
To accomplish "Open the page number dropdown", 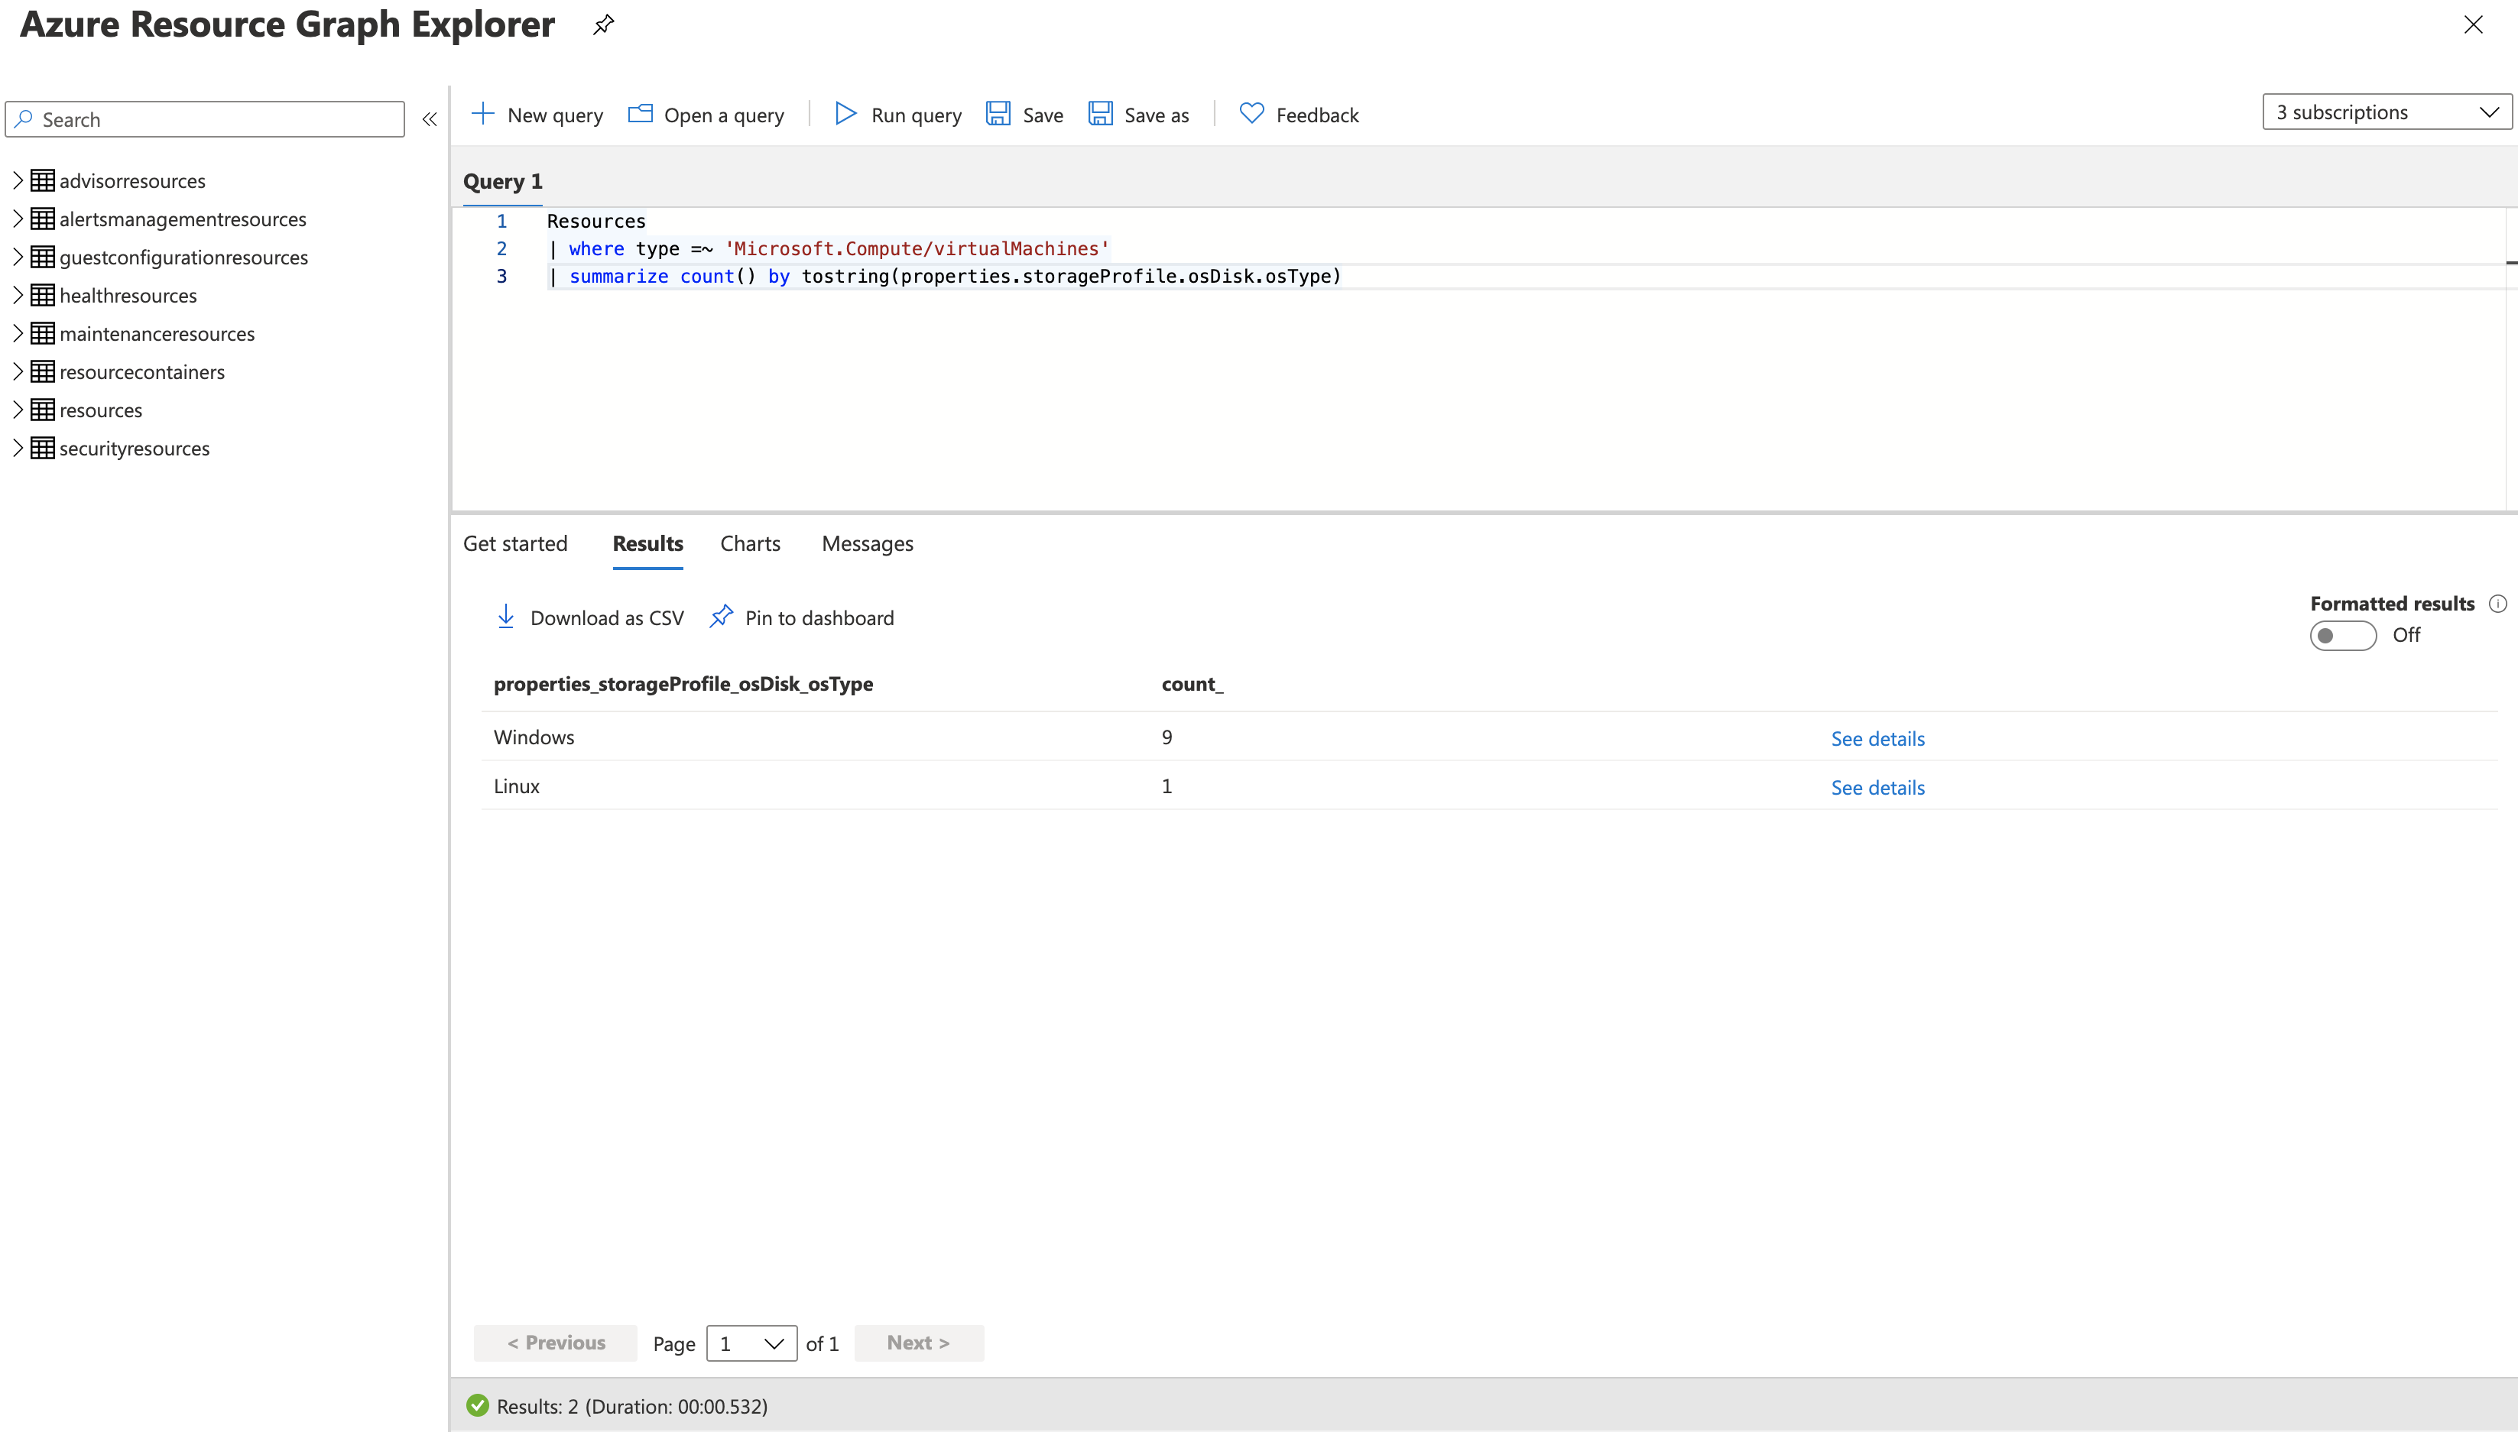I will click(x=751, y=1343).
